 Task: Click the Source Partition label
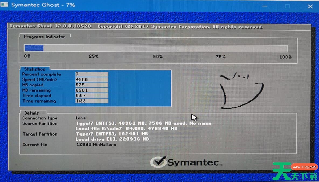click(x=40, y=123)
